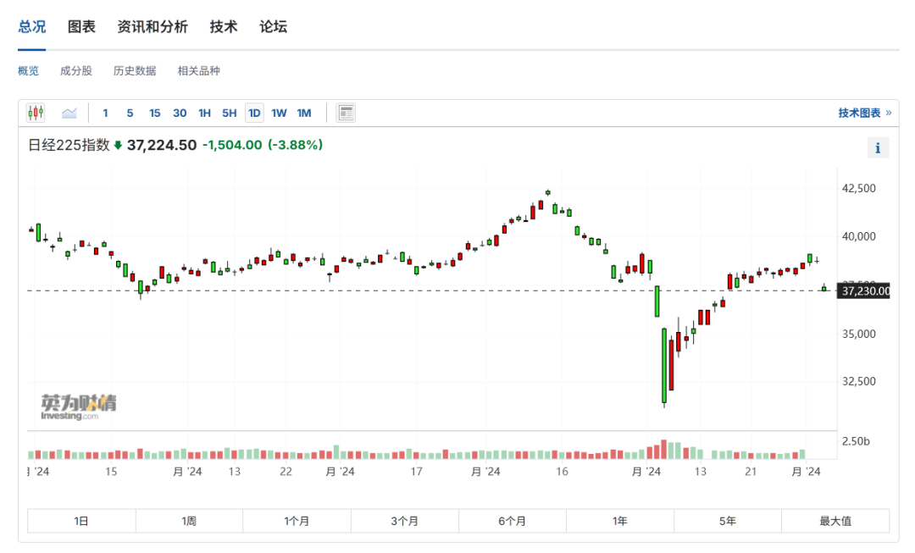Click the green down arrow beside index name

118,146
